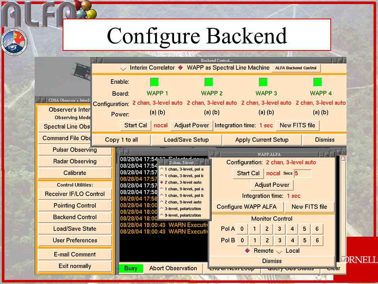Open Calibrate in Observer's Interface
Image resolution: width=378 pixels, height=284 pixels.
[x=75, y=173]
